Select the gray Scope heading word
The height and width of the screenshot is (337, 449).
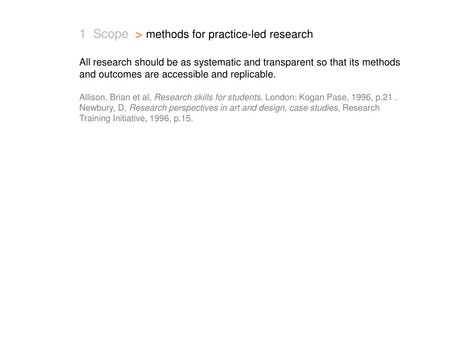click(110, 34)
